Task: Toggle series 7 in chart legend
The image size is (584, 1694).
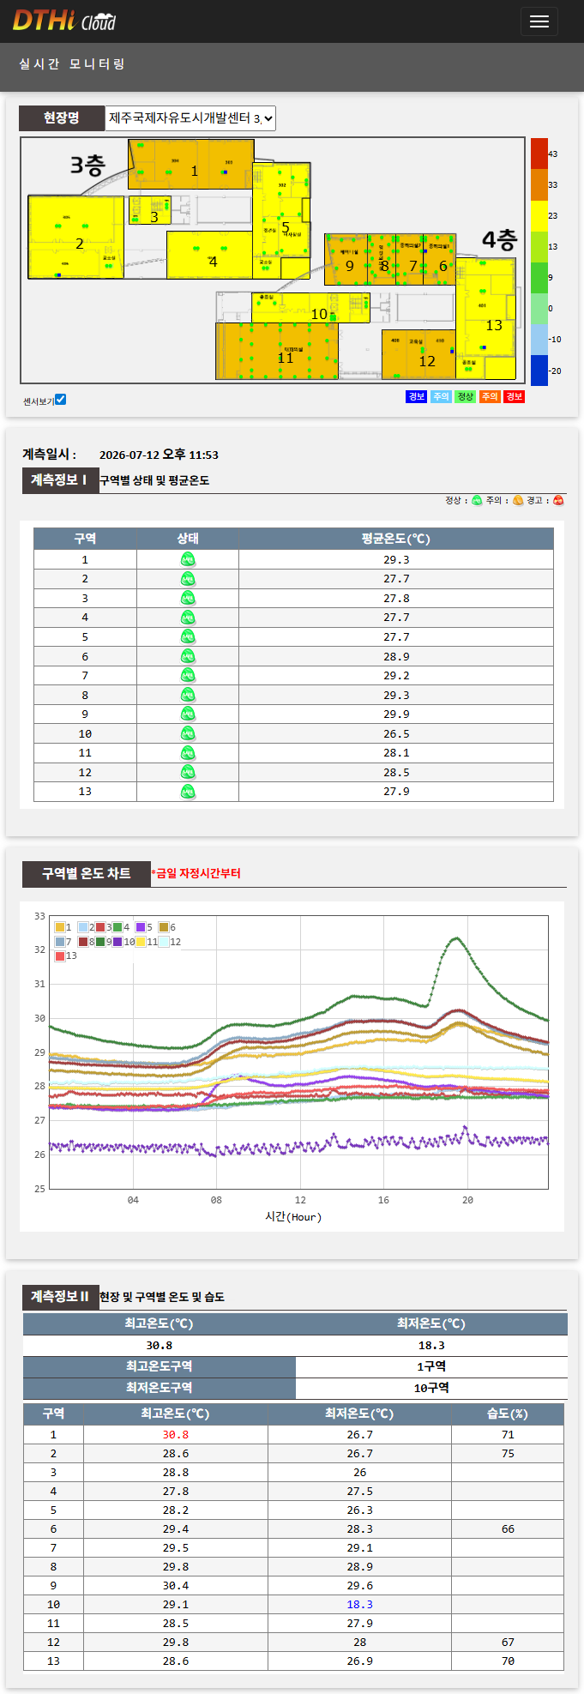Action: click(x=60, y=942)
